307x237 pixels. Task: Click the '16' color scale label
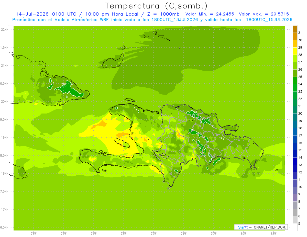(x=300, y=143)
